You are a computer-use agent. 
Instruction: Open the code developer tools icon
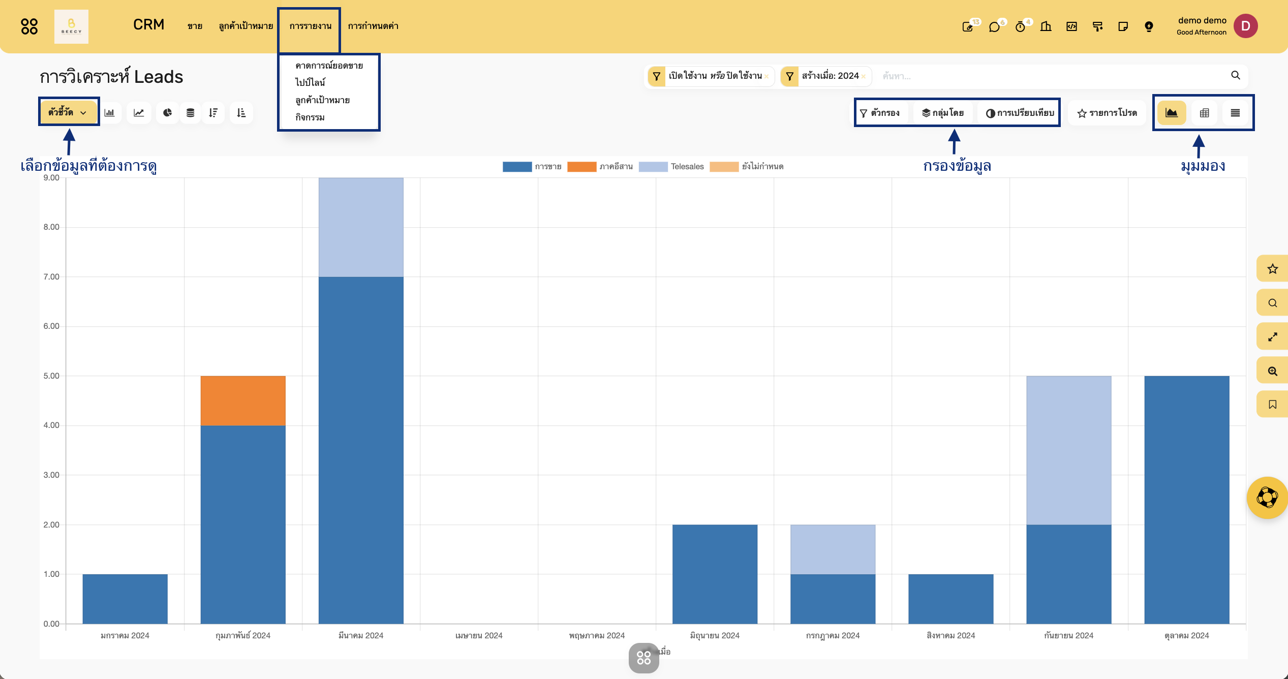pyautogui.click(x=1071, y=26)
